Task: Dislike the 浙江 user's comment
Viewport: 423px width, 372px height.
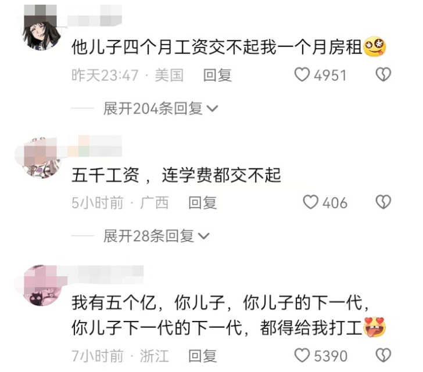Action: coord(383,355)
